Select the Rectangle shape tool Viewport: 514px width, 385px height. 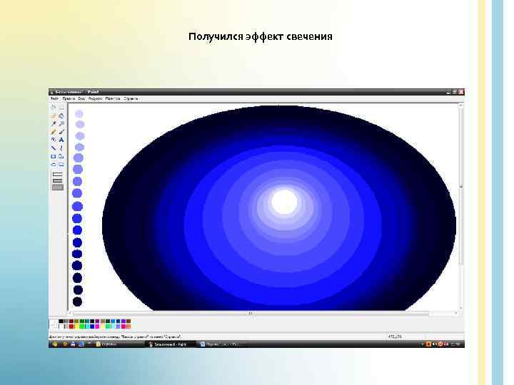[x=54, y=156]
